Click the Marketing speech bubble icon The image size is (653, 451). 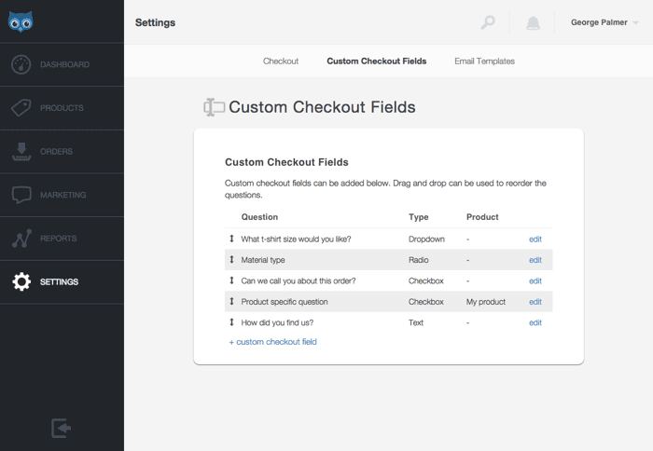[21, 196]
